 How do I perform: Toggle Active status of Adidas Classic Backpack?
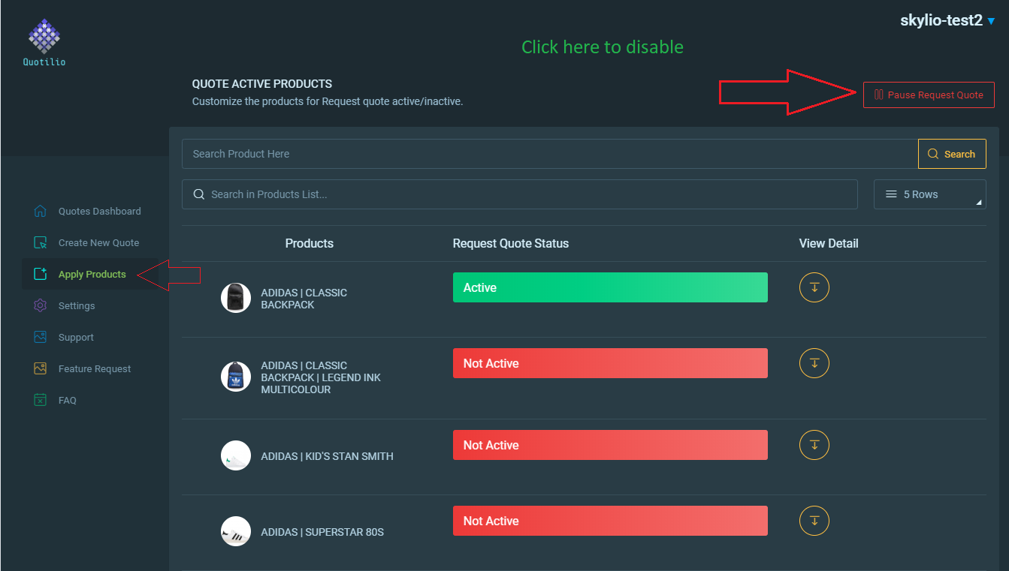[610, 287]
